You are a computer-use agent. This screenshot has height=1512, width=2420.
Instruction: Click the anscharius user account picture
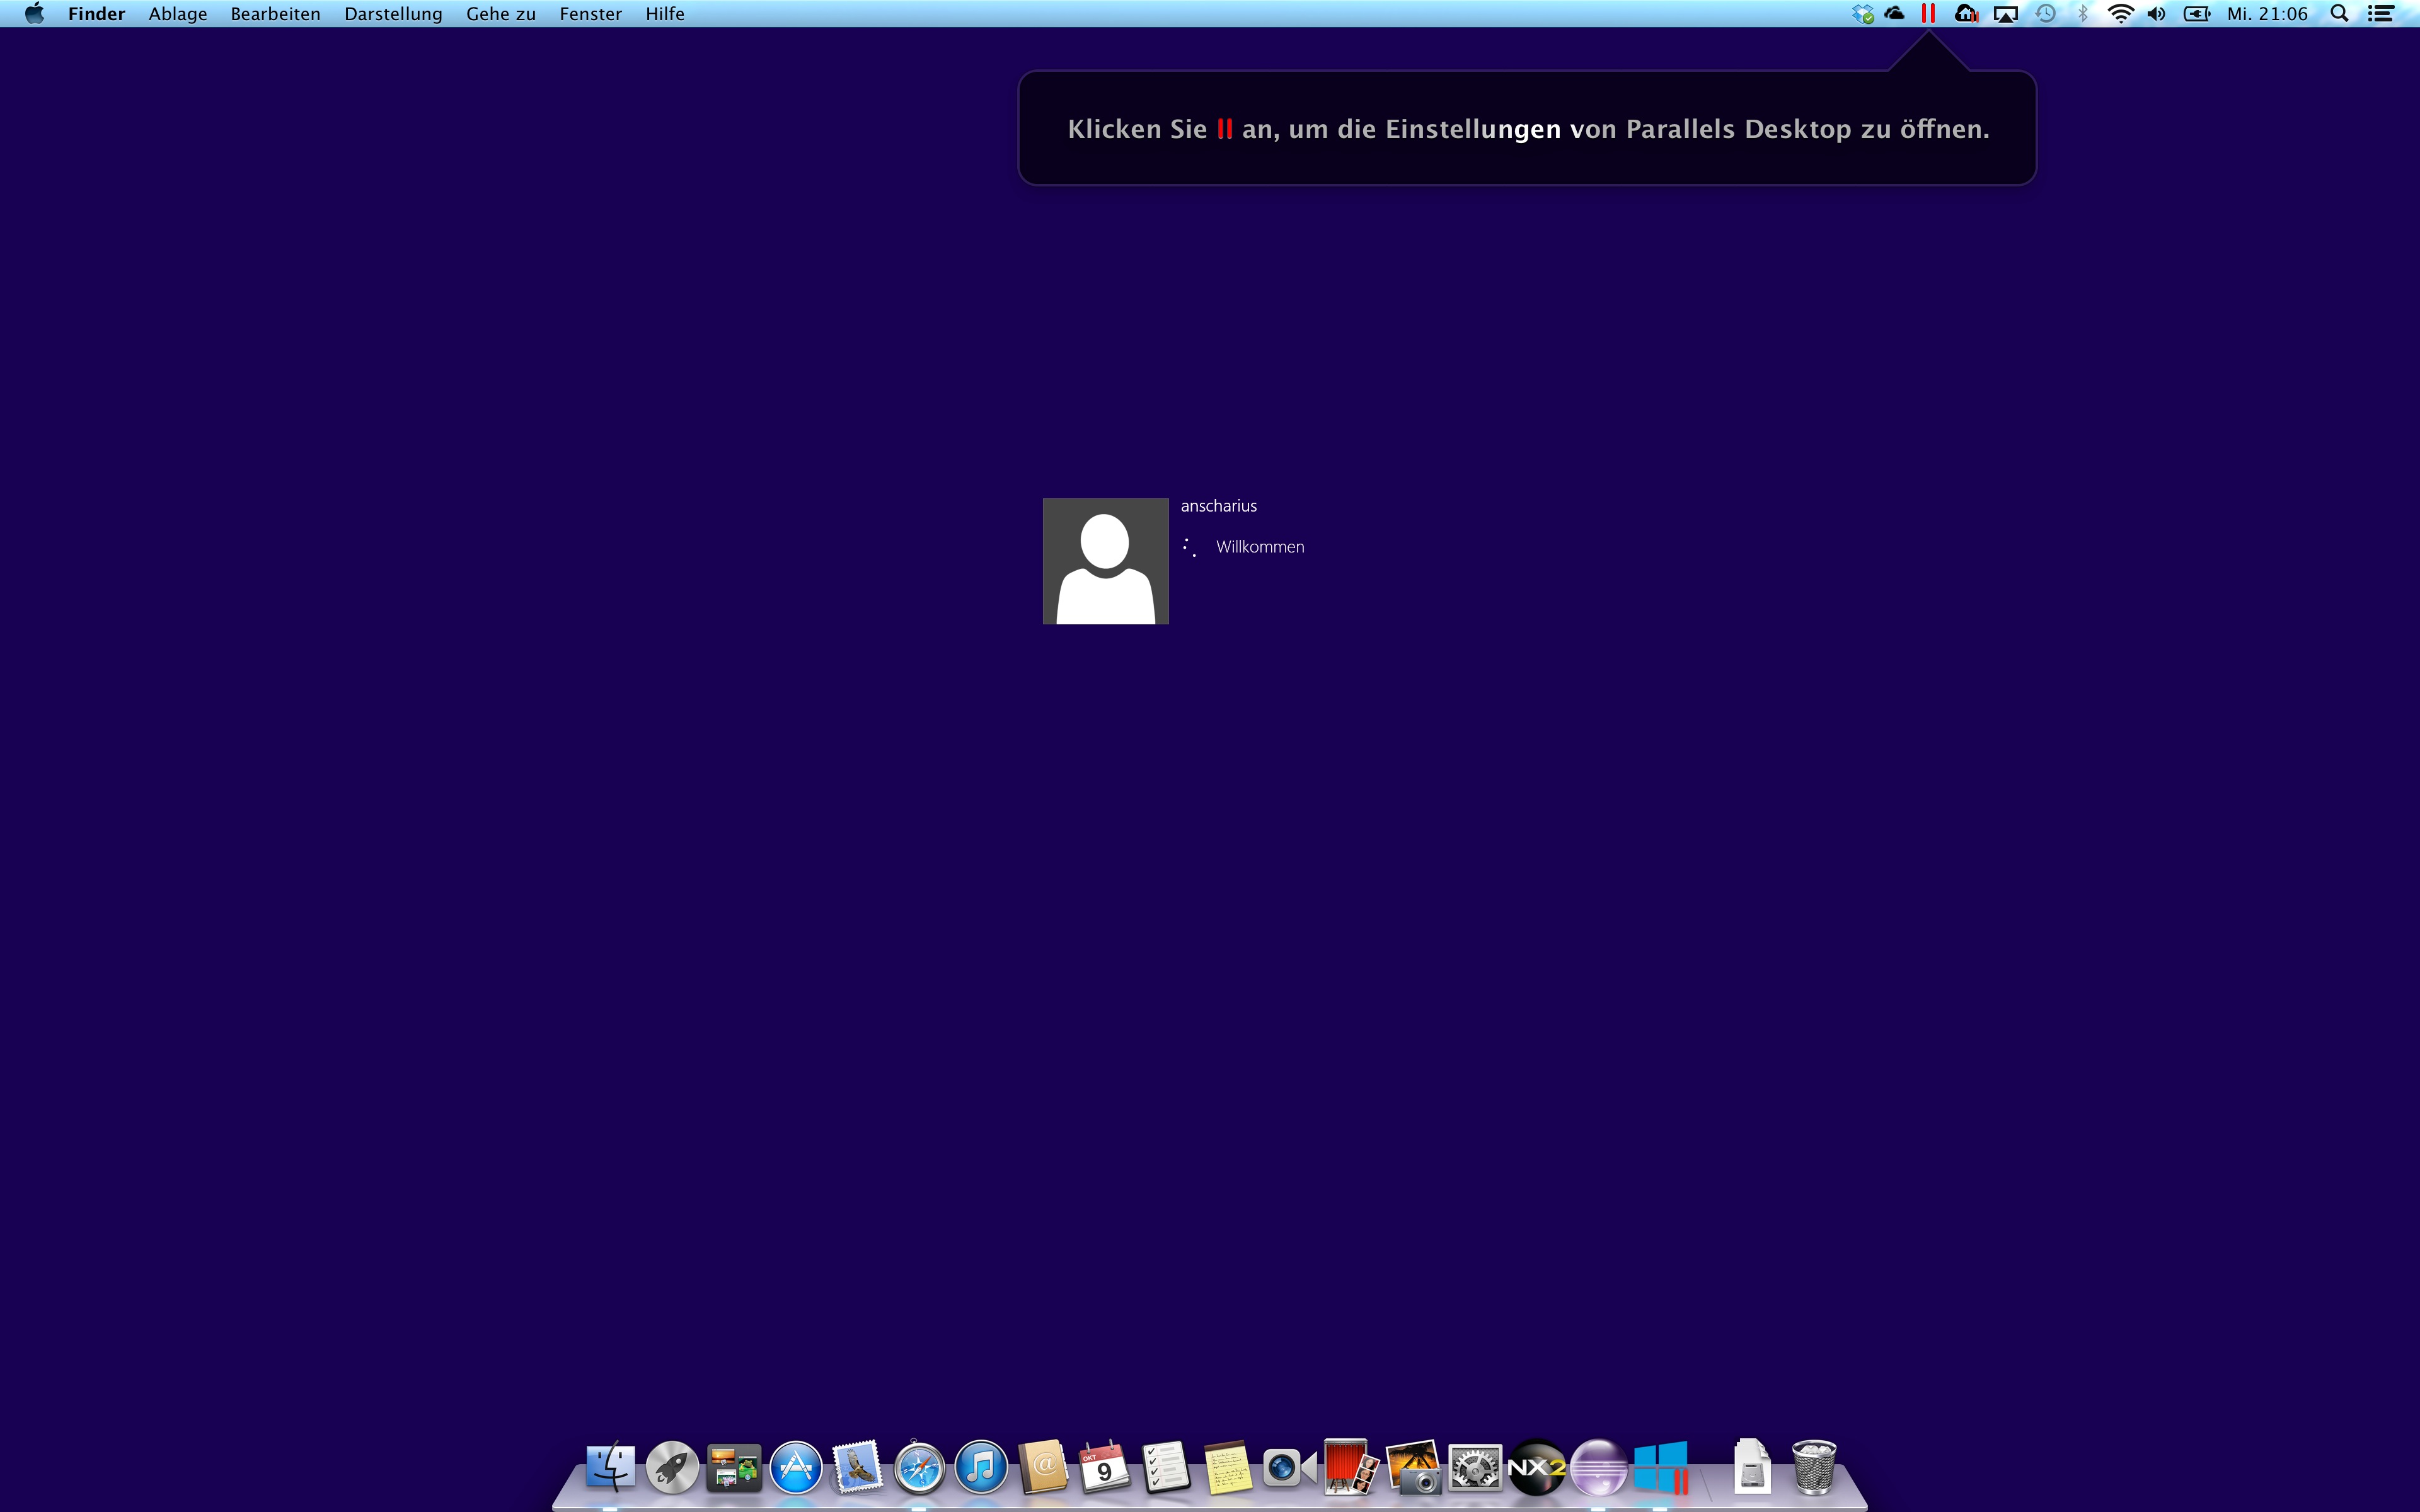point(1105,561)
